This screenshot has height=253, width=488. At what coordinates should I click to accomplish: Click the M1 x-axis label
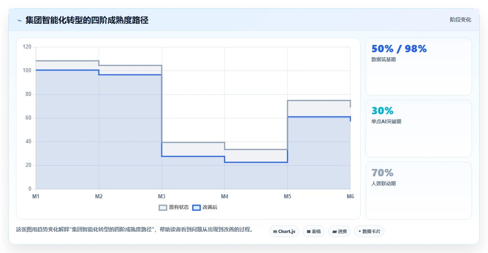click(36, 196)
